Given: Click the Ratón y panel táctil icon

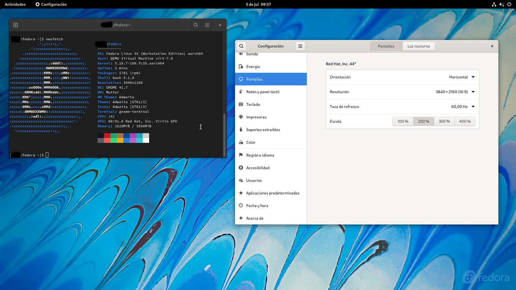Looking at the screenshot, I should coord(241,92).
